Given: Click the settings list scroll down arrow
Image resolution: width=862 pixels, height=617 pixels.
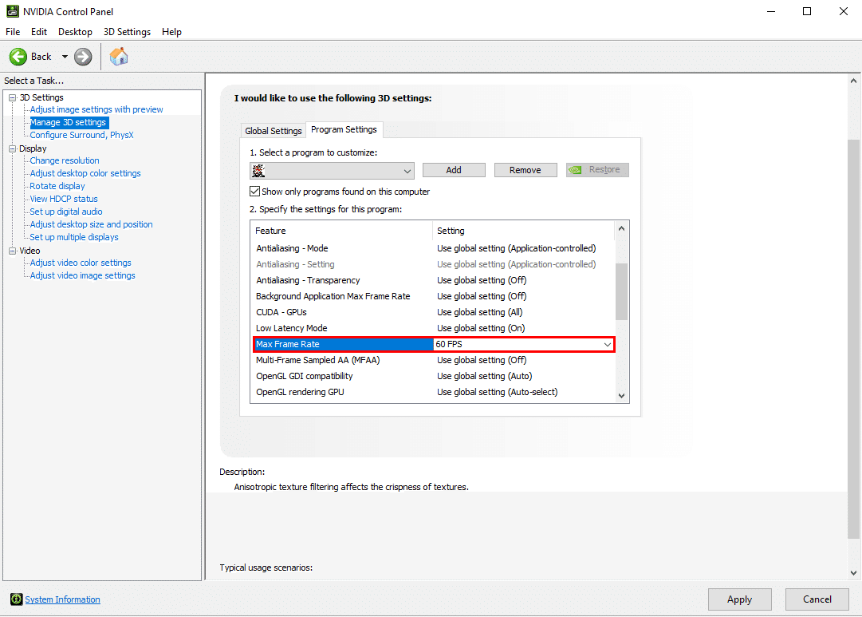Looking at the screenshot, I should (x=621, y=395).
